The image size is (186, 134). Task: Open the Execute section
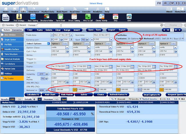click(86, 10)
